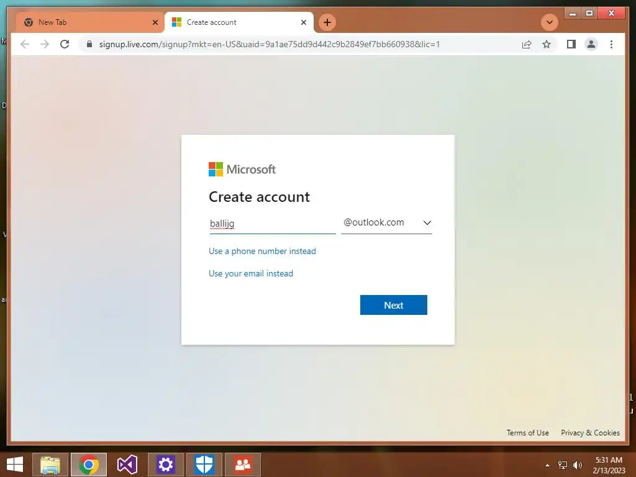Viewport: 636px width, 477px height.
Task: Open the Privacy & Cookies link
Action: [x=590, y=433]
